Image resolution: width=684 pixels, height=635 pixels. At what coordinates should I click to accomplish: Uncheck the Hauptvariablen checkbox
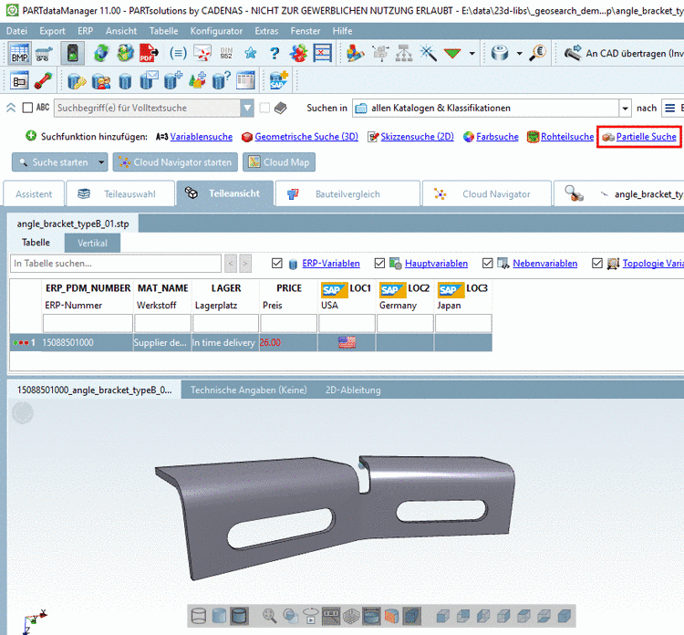pos(379,263)
